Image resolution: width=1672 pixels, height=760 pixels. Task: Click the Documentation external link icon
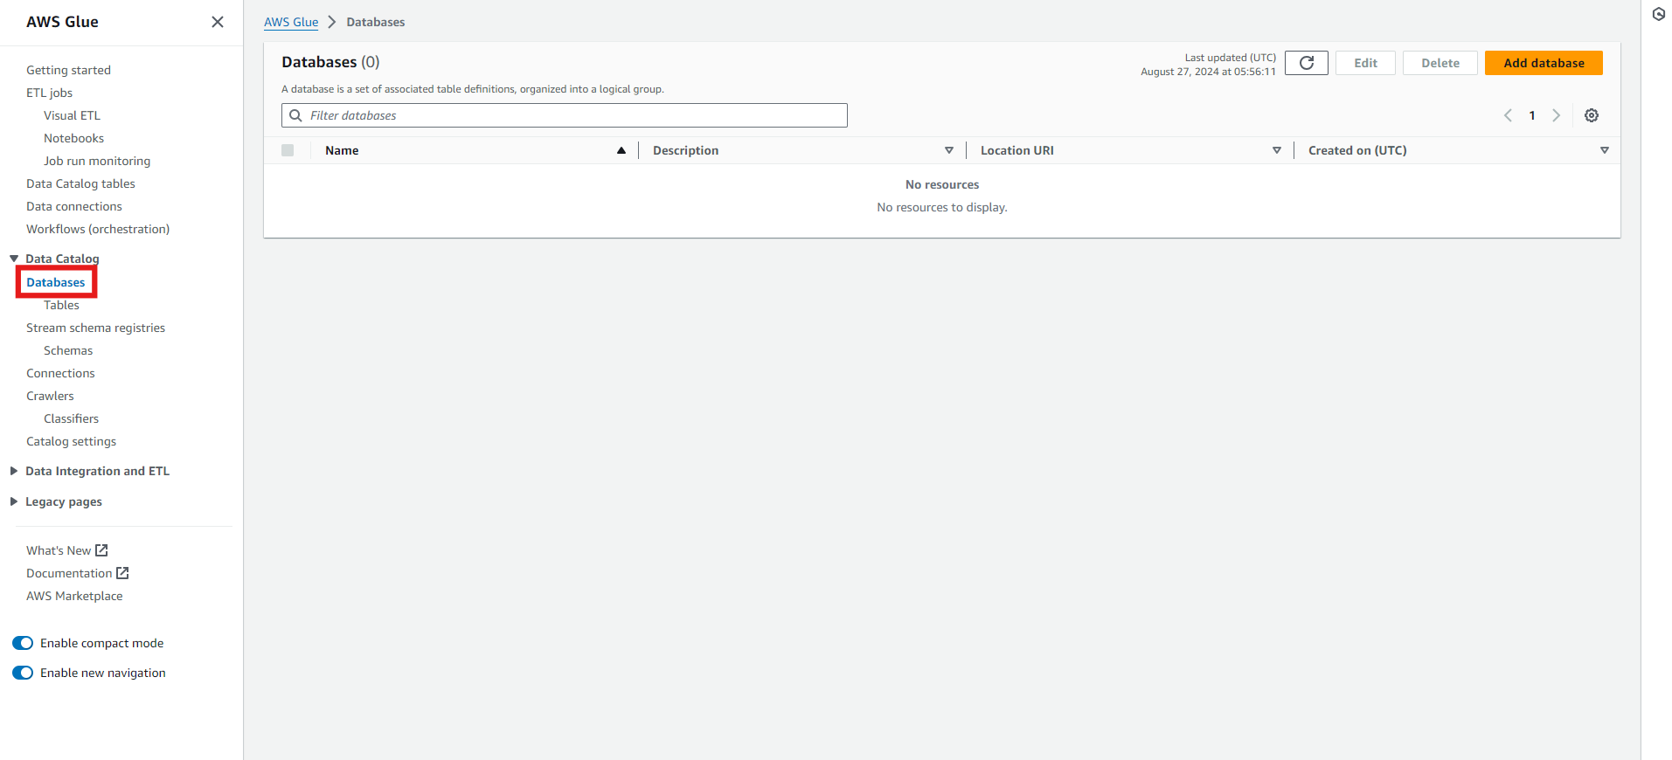[122, 573]
